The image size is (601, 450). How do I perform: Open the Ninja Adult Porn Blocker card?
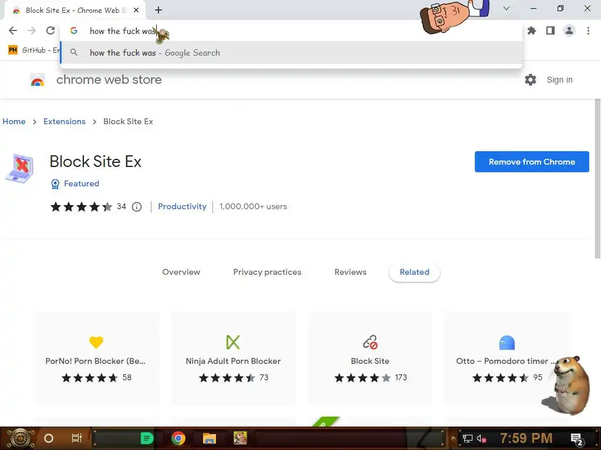(233, 358)
